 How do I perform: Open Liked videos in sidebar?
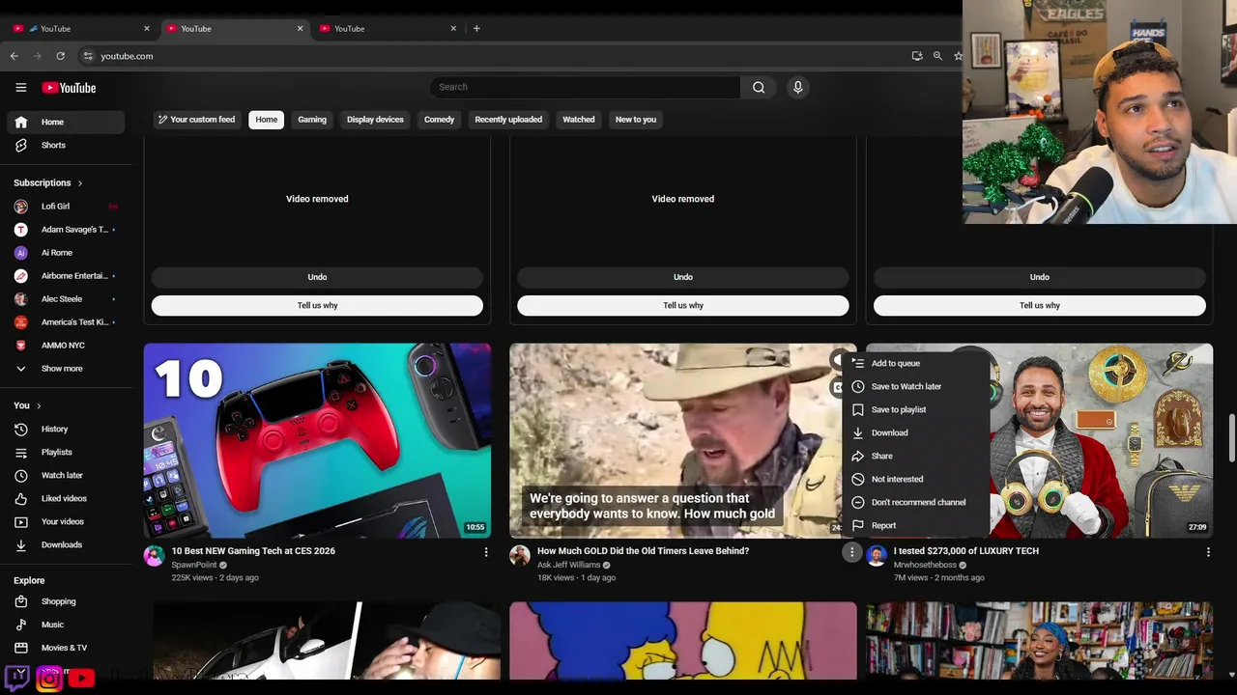click(66, 498)
